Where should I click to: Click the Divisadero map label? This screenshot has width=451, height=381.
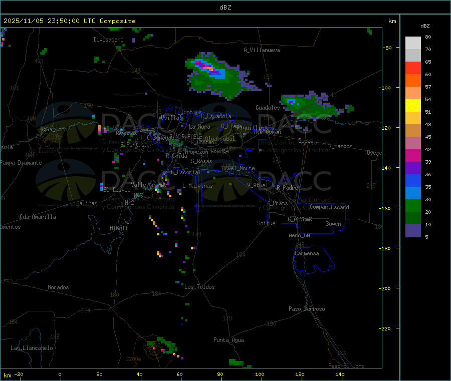pyautogui.click(x=108, y=40)
